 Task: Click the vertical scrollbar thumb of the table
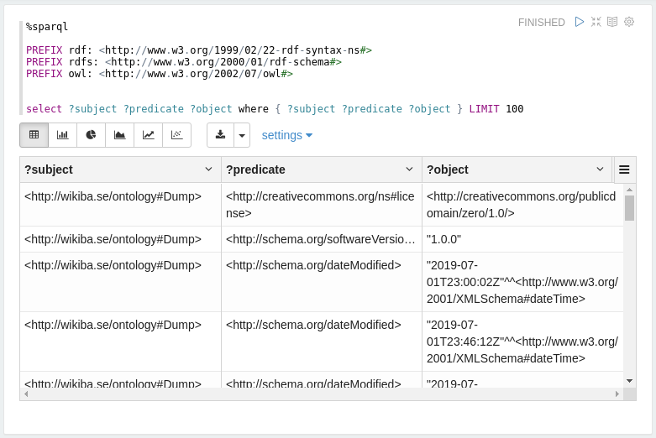pyautogui.click(x=629, y=206)
